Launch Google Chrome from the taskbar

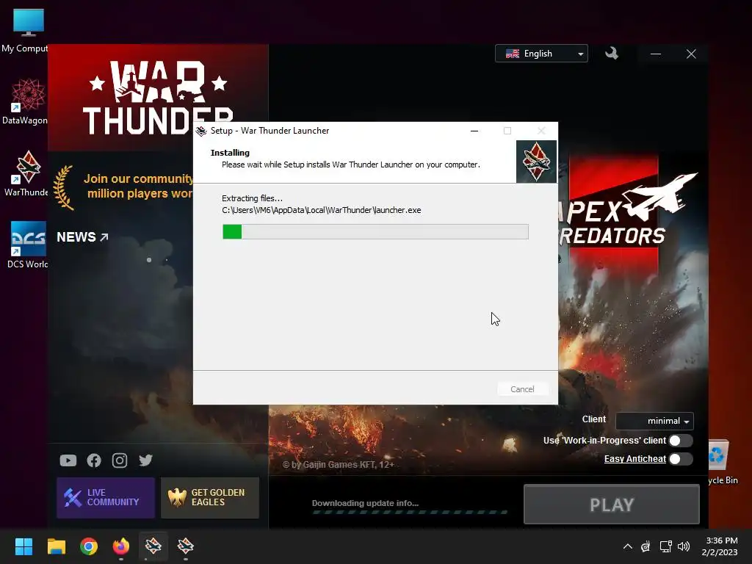(89, 546)
